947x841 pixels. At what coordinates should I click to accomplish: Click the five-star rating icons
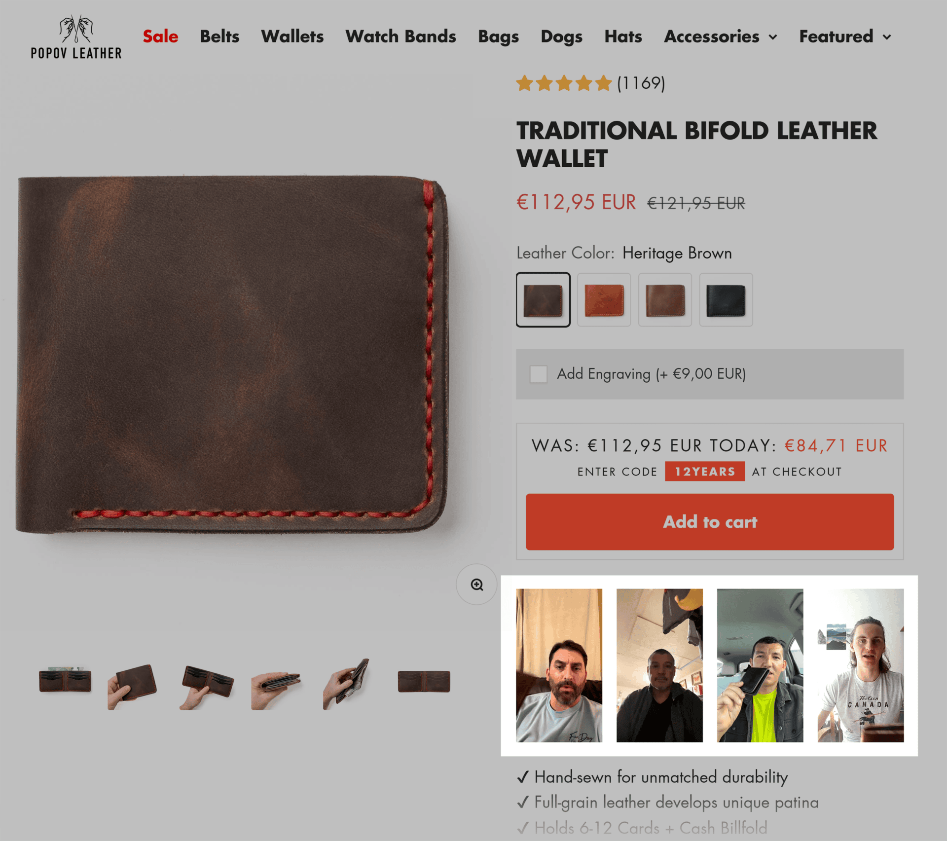pyautogui.click(x=564, y=83)
